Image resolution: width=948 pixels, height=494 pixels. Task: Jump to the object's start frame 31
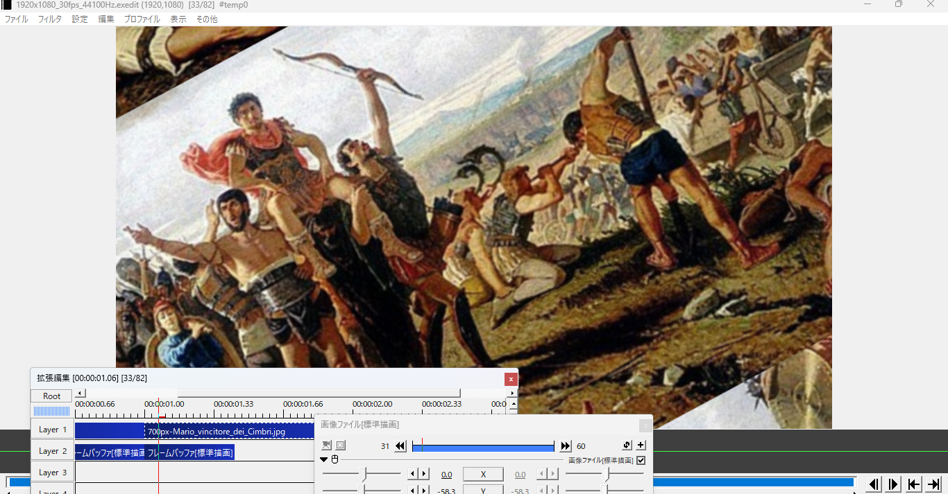pyautogui.click(x=400, y=446)
